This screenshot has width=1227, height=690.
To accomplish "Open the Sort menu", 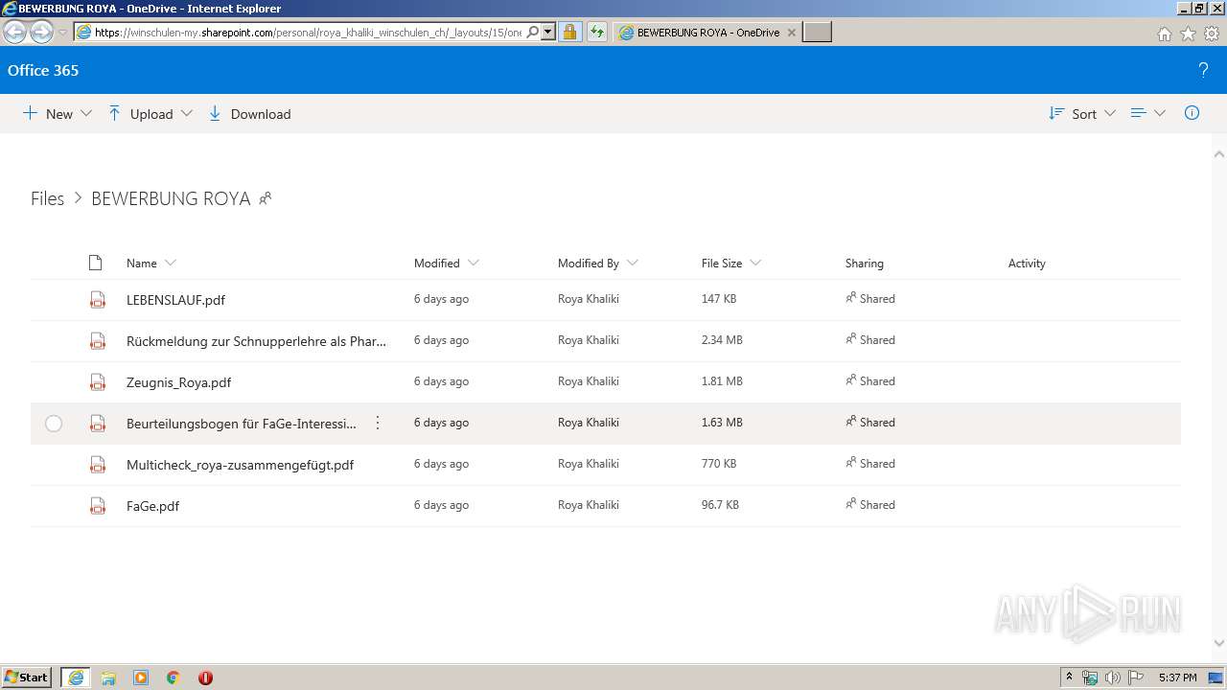I will click(x=1082, y=114).
